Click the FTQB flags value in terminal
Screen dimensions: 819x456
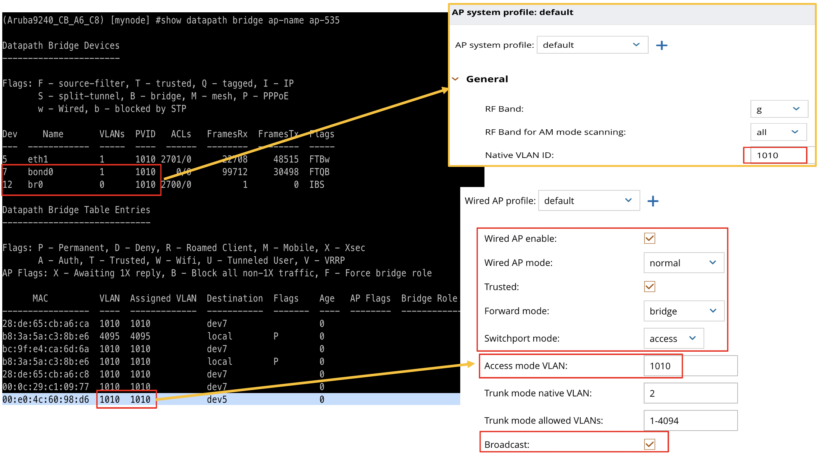point(320,172)
